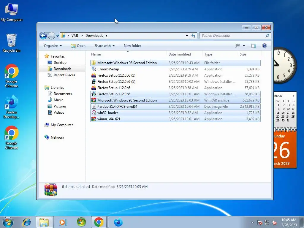
Task: Select Firefox Setup 112.0b6 (1) Windows Installer icon
Action: 94,82
